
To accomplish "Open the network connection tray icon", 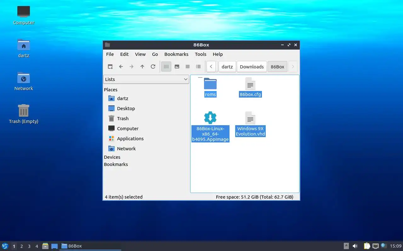I will tap(375, 246).
